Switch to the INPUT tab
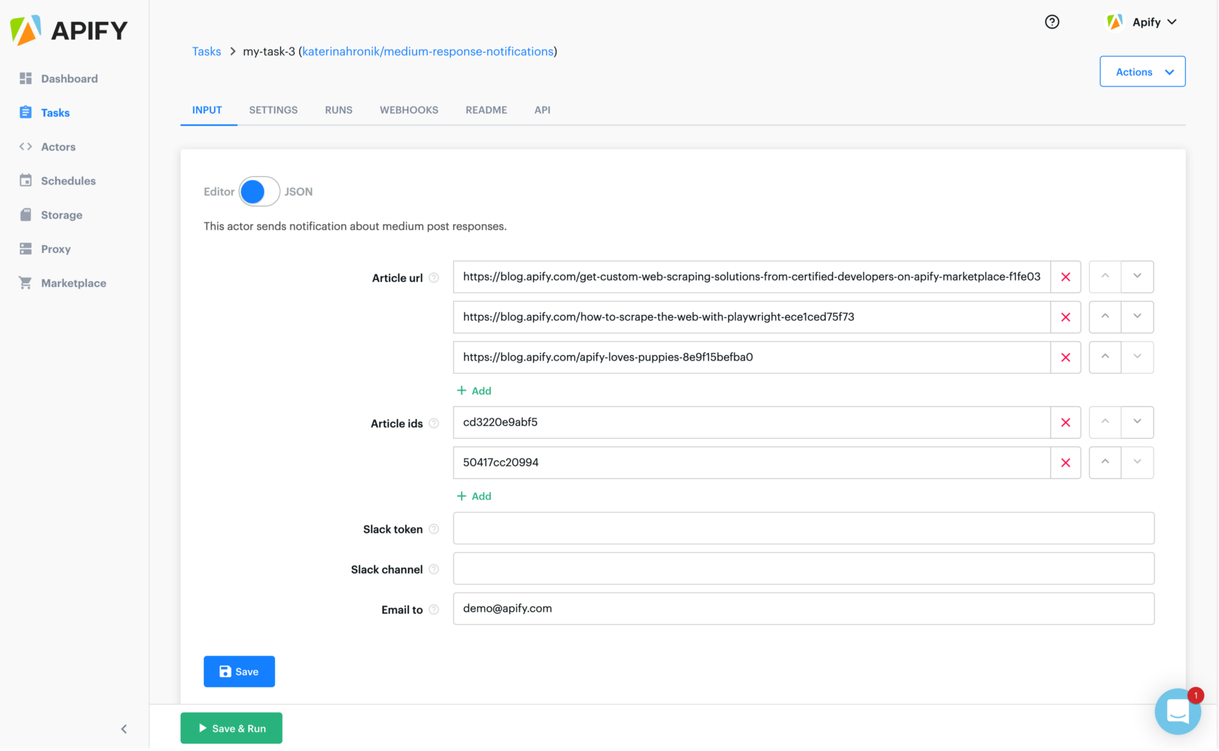Image resolution: width=1219 pixels, height=751 pixels. (x=207, y=110)
